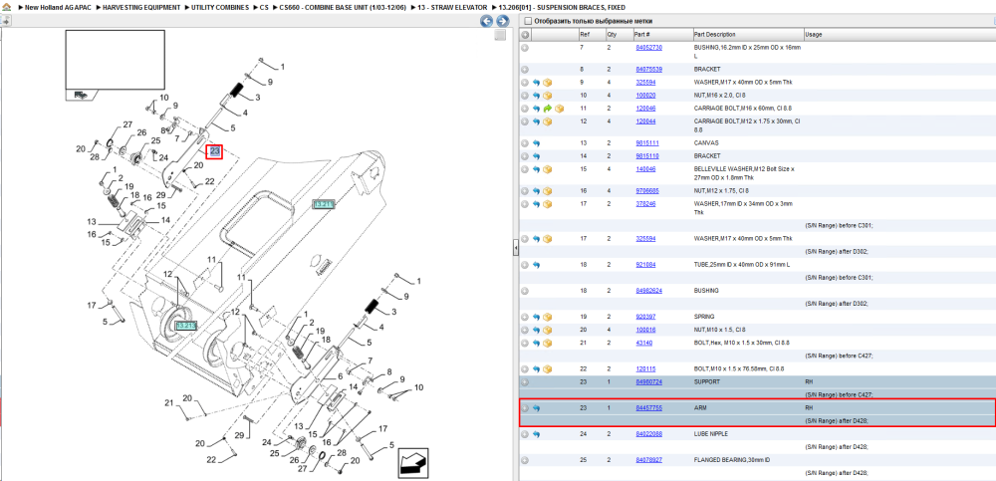The height and width of the screenshot is (481, 996).
Task: Click blue arrow icon for part 120115
Action: (x=536, y=369)
